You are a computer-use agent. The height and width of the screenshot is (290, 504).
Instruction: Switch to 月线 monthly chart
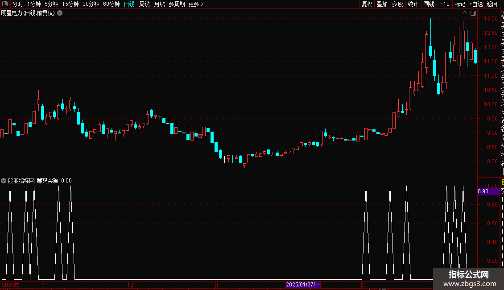(x=159, y=4)
